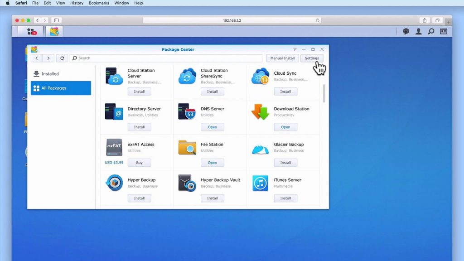Image resolution: width=464 pixels, height=261 pixels.
Task: Click the package list scrollbar
Action: (324, 93)
